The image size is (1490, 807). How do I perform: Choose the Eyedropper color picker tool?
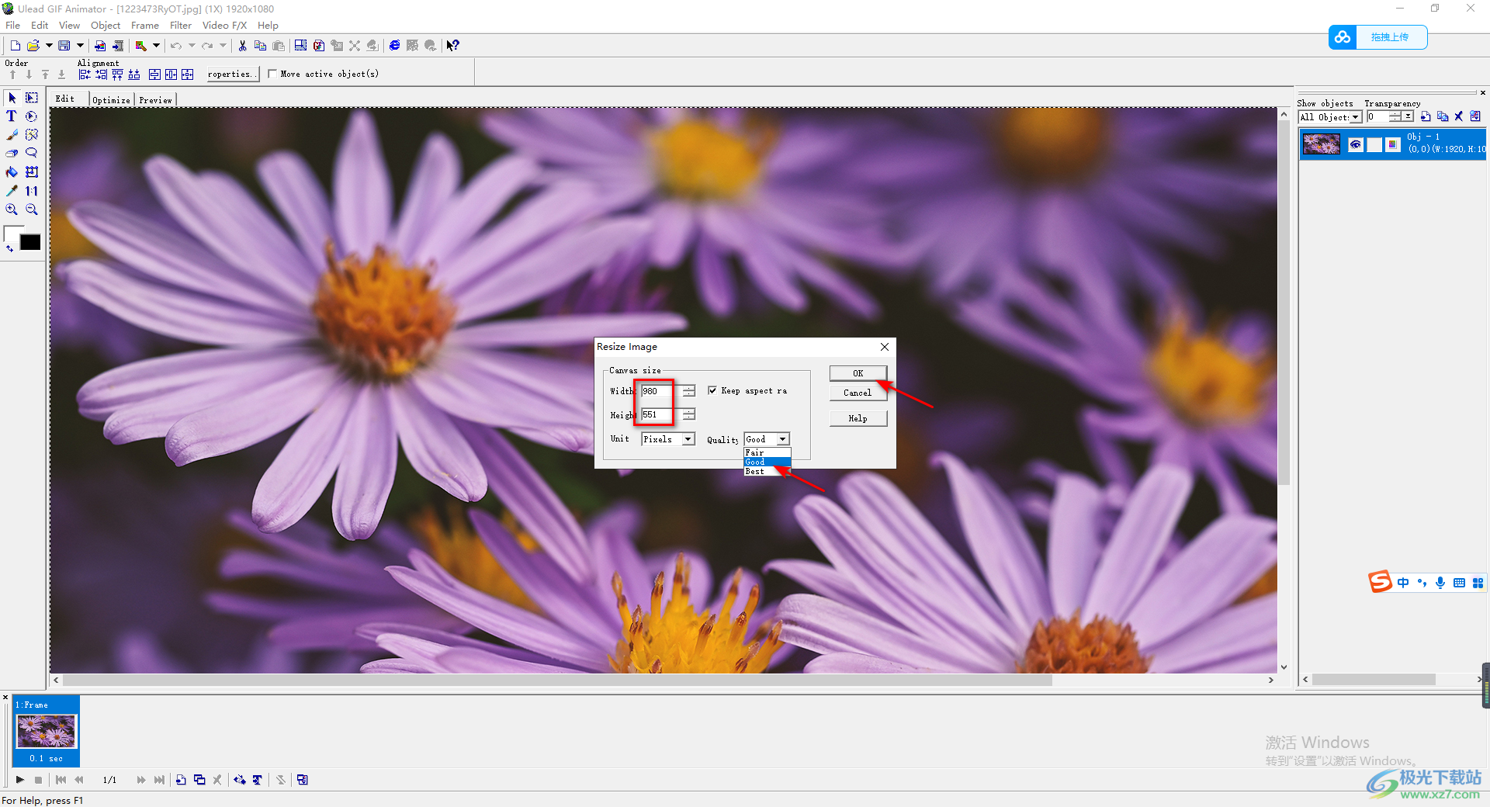(12, 191)
